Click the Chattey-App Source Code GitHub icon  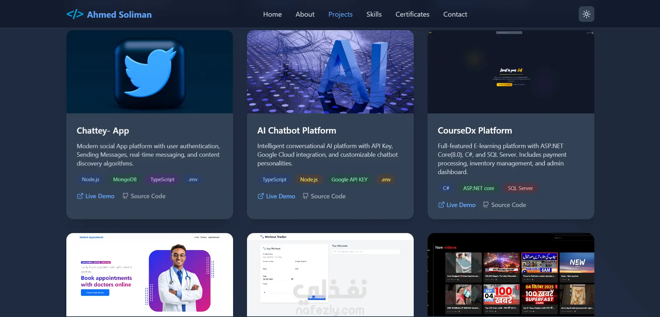pyautogui.click(x=125, y=196)
